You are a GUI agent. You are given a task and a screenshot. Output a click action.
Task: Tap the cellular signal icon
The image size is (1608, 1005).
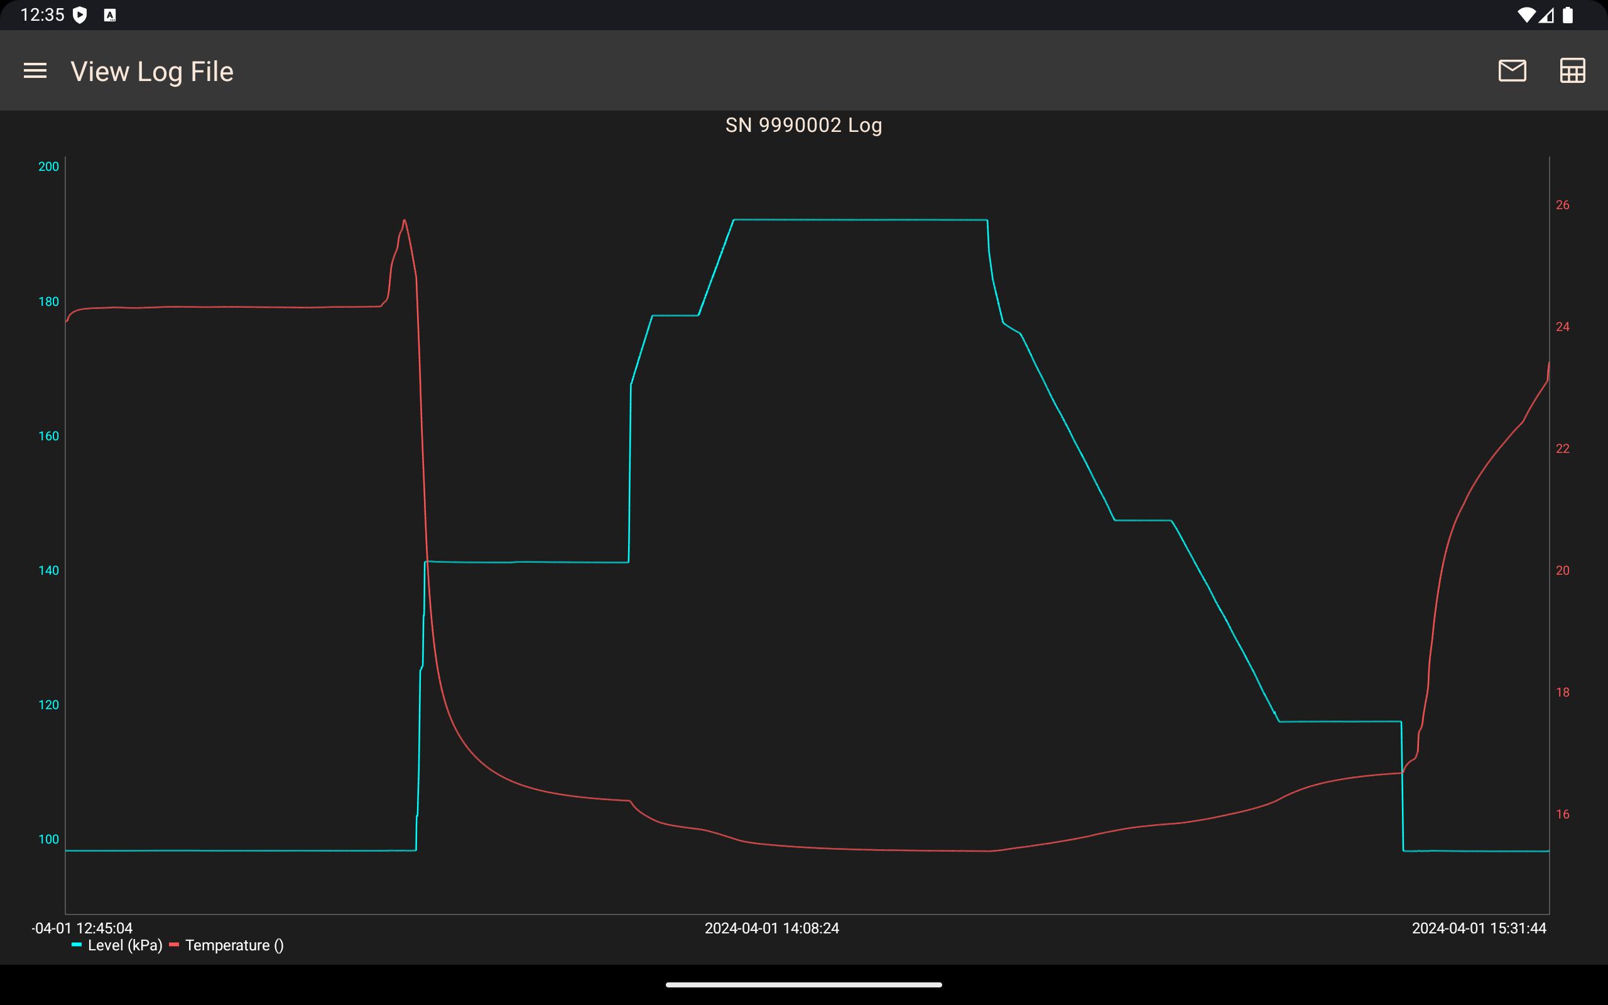click(x=1546, y=14)
